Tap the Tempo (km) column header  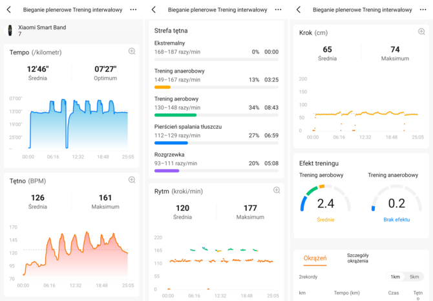tap(347, 293)
